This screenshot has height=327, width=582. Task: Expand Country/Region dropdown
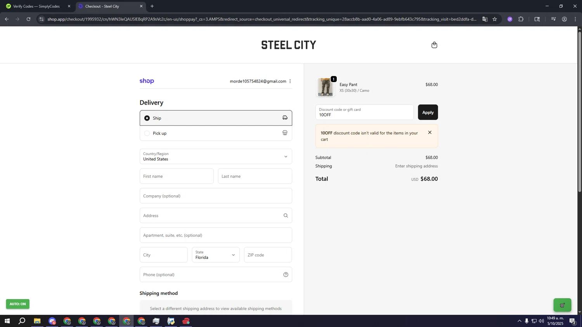pyautogui.click(x=216, y=157)
